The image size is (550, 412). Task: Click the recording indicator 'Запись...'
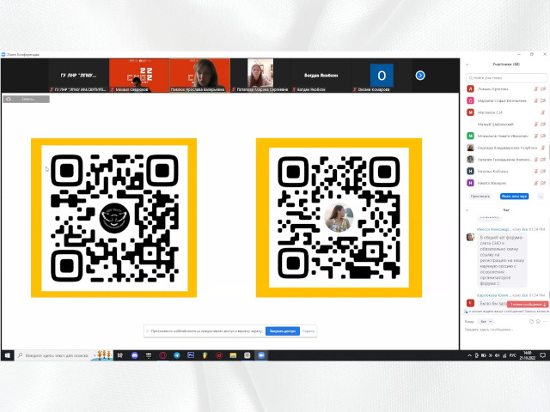pyautogui.click(x=27, y=100)
